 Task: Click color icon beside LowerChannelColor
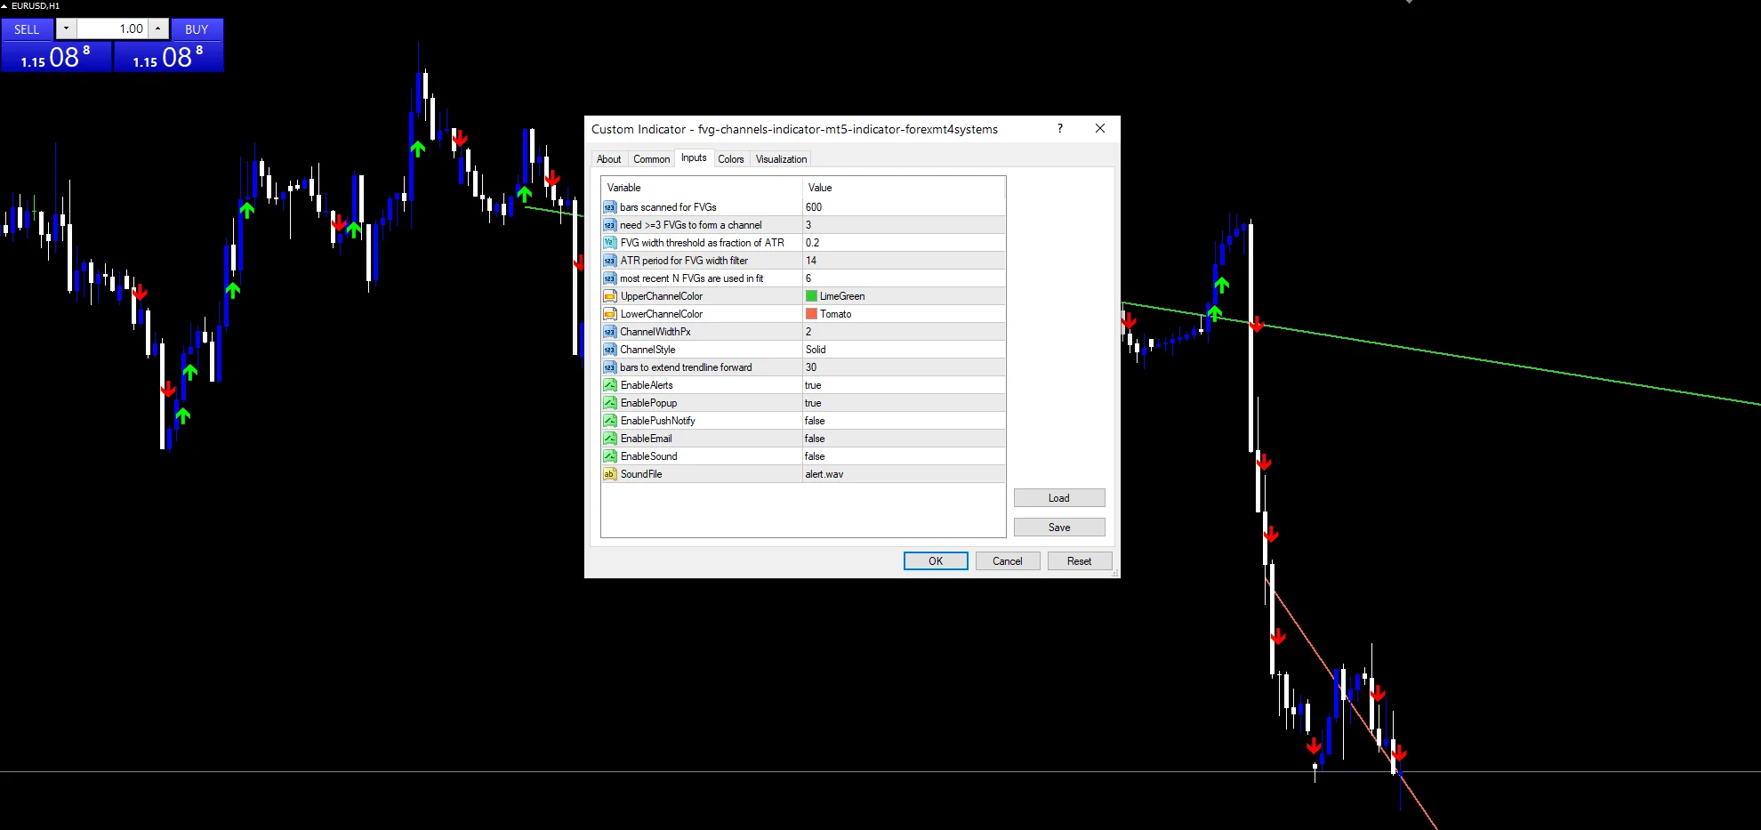[609, 314]
